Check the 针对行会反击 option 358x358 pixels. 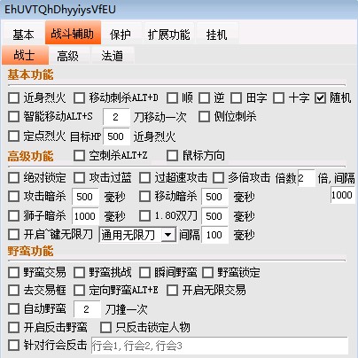pos(13,345)
